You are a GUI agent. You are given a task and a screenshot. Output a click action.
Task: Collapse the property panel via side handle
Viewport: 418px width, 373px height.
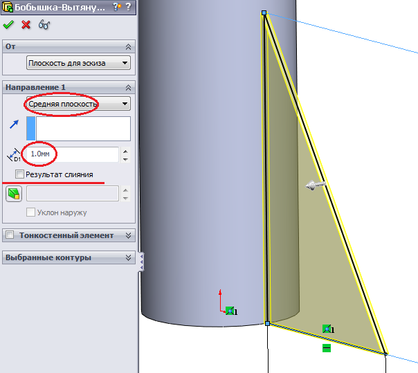(141, 262)
